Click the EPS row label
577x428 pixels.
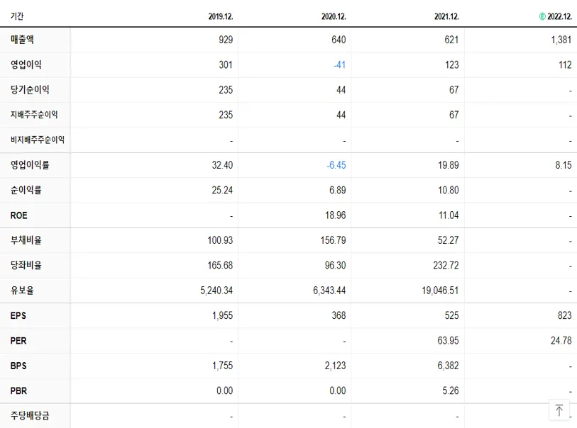click(x=18, y=315)
